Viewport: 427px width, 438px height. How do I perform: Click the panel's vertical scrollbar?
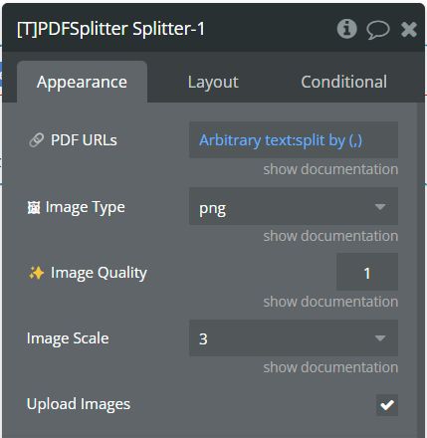coord(420,270)
